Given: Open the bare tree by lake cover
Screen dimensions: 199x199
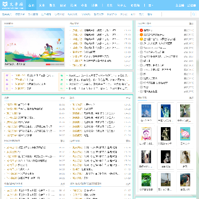Looking at the screenshot, I should (165, 180).
